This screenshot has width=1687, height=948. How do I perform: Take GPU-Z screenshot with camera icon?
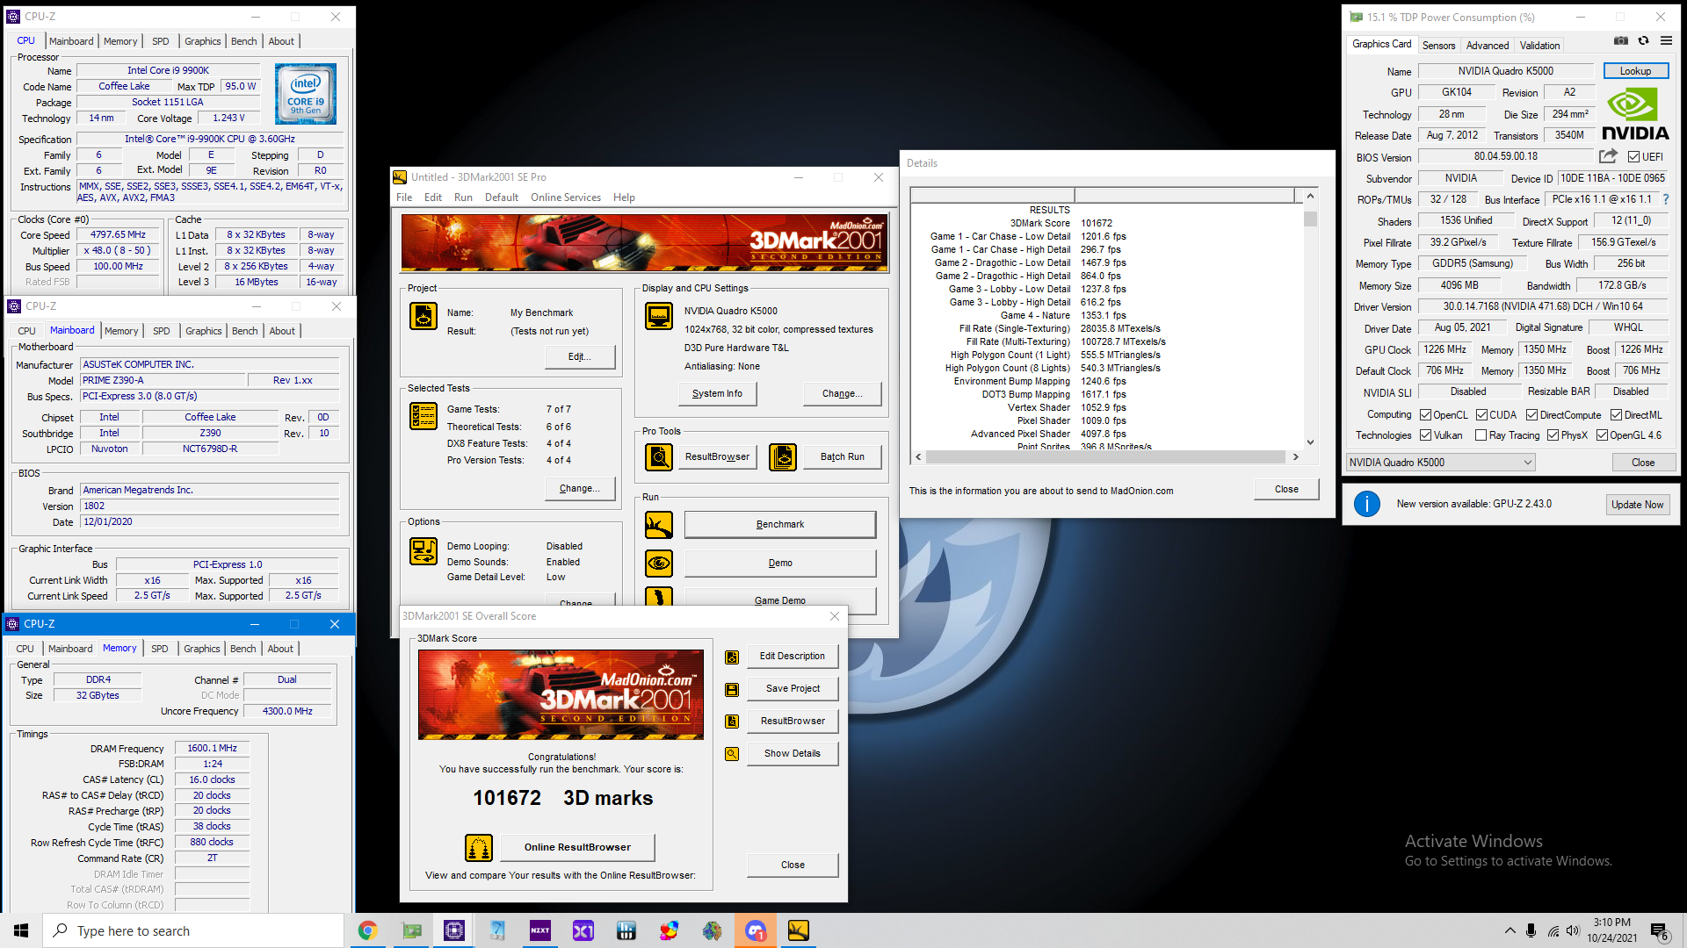tap(1621, 40)
